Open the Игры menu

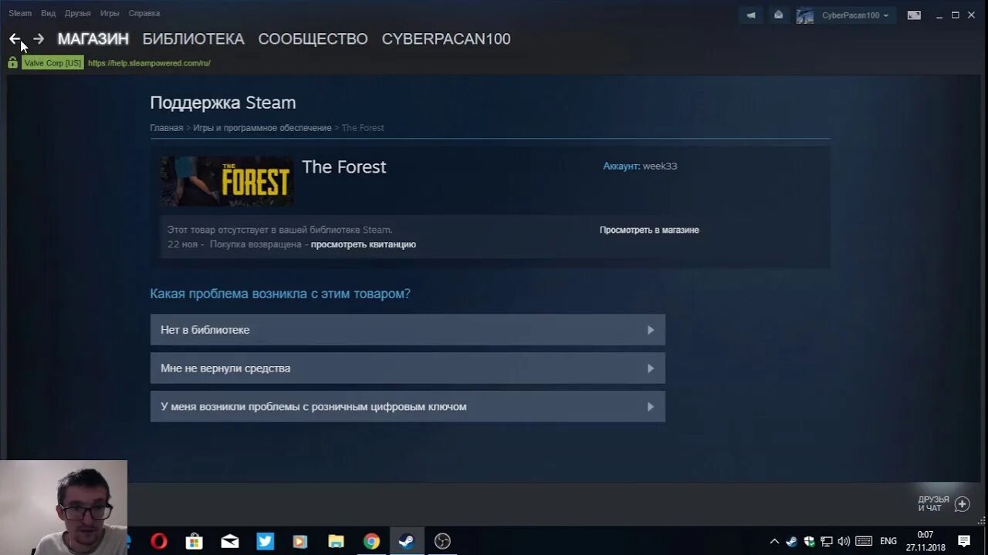[x=110, y=13]
